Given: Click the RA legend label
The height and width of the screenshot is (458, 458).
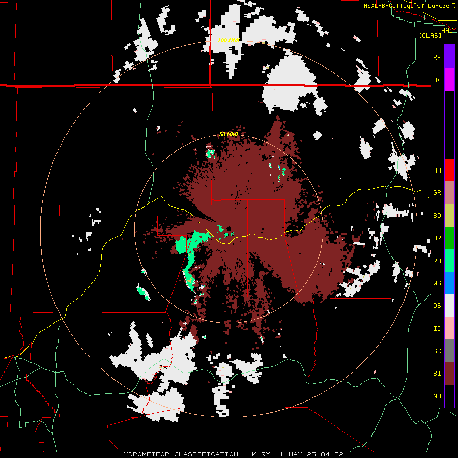Looking at the screenshot, I should pos(437,261).
